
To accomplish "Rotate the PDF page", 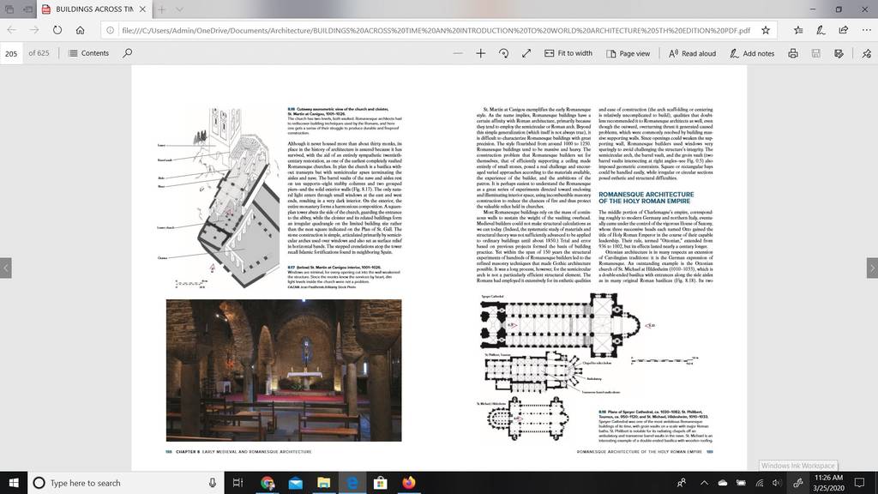I will pyautogui.click(x=503, y=53).
